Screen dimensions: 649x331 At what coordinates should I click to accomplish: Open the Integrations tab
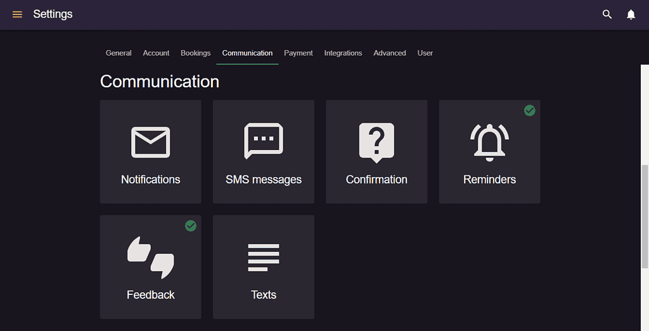[343, 53]
